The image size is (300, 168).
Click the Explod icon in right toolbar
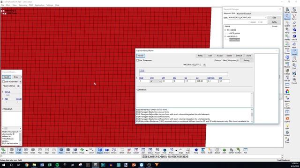[287, 119]
